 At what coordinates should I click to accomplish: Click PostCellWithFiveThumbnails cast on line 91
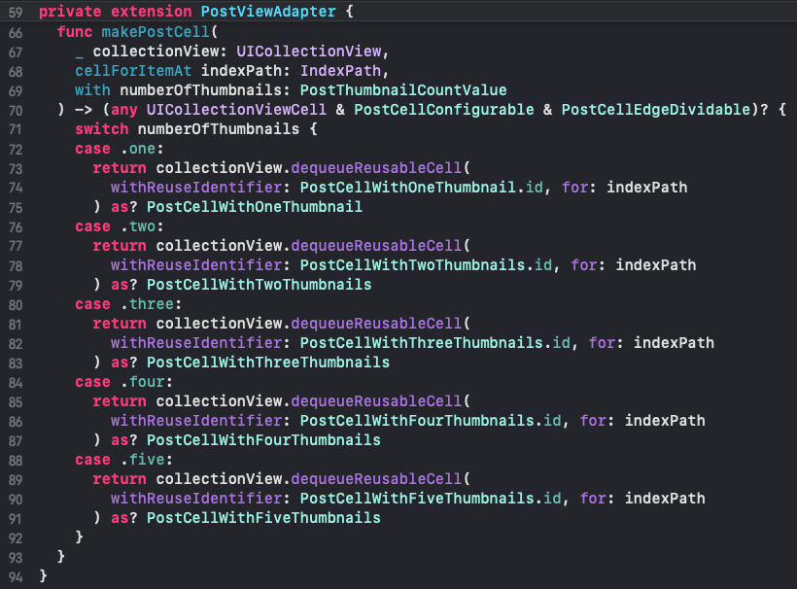tap(263, 517)
